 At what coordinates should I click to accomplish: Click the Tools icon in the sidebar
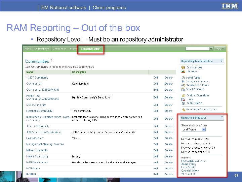click(183, 99)
